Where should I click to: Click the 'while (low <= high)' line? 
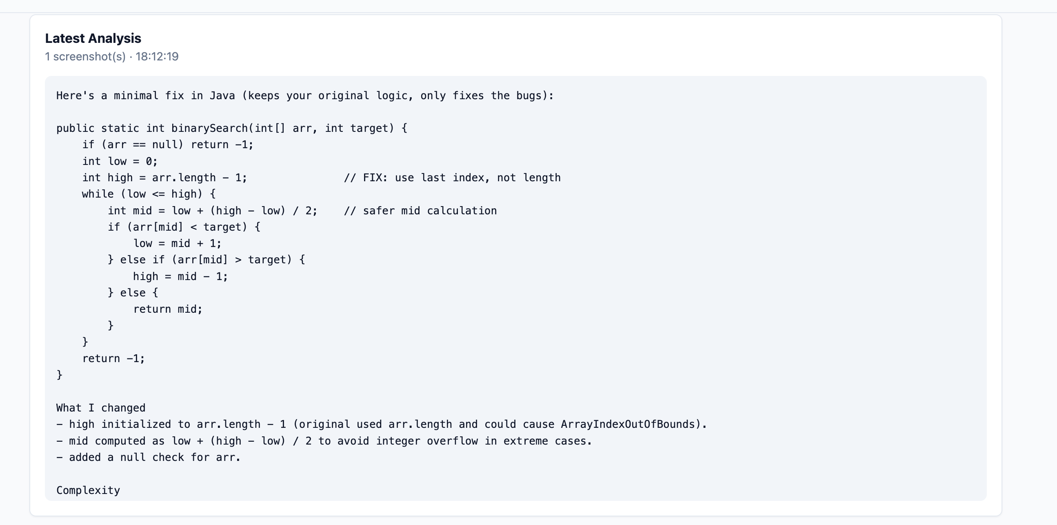coord(149,194)
